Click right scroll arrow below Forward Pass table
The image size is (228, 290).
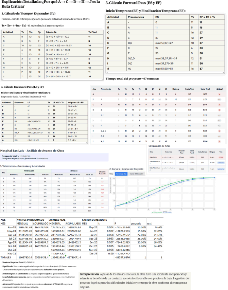coord(223,73)
